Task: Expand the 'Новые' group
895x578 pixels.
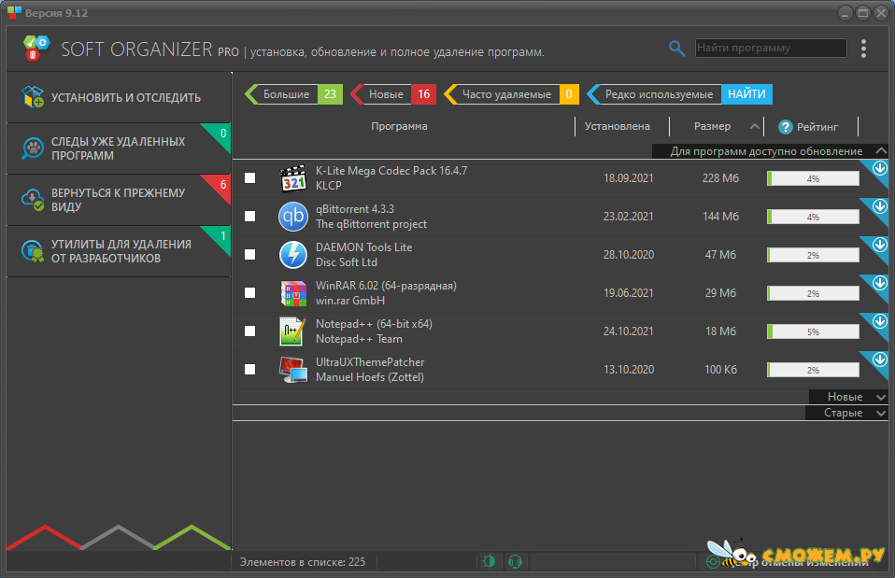Action: click(881, 397)
